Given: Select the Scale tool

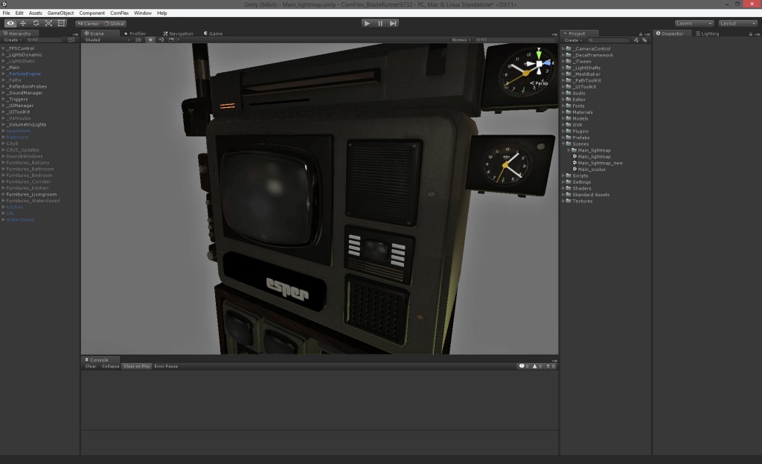Looking at the screenshot, I should (x=48, y=23).
